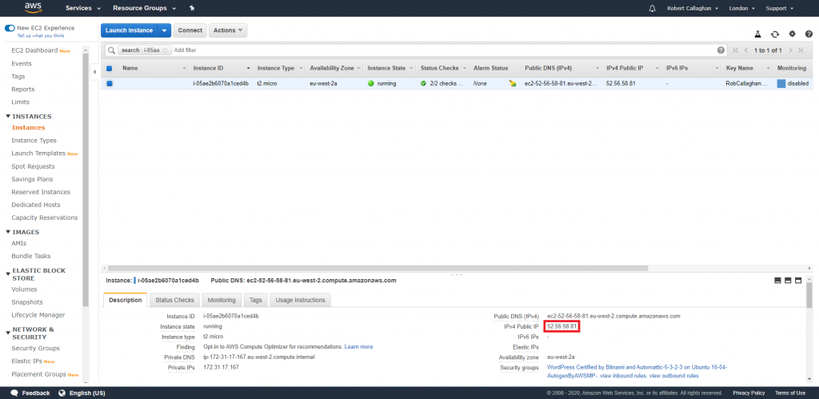Open the London region dropdown
The width and height of the screenshot is (819, 399).
pyautogui.click(x=742, y=8)
